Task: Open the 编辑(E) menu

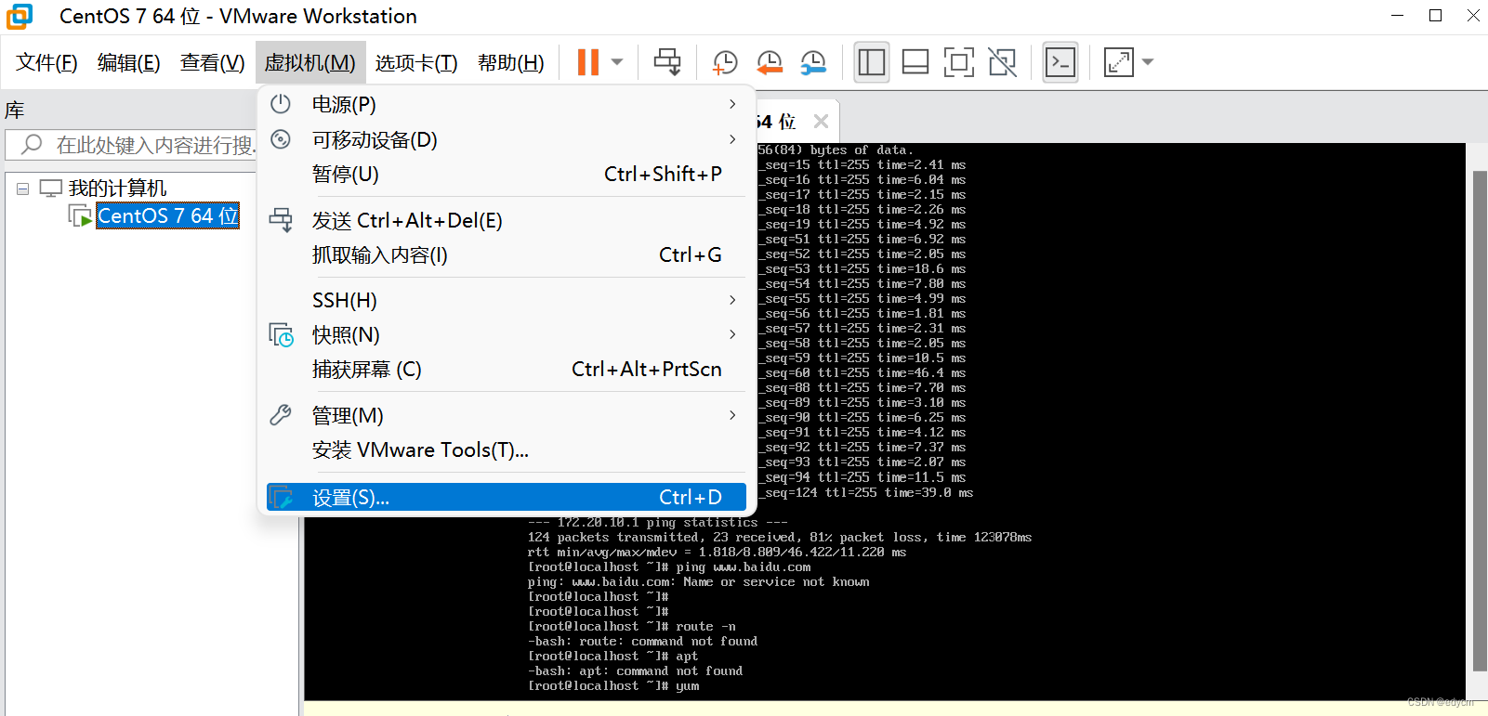Action: tap(128, 62)
